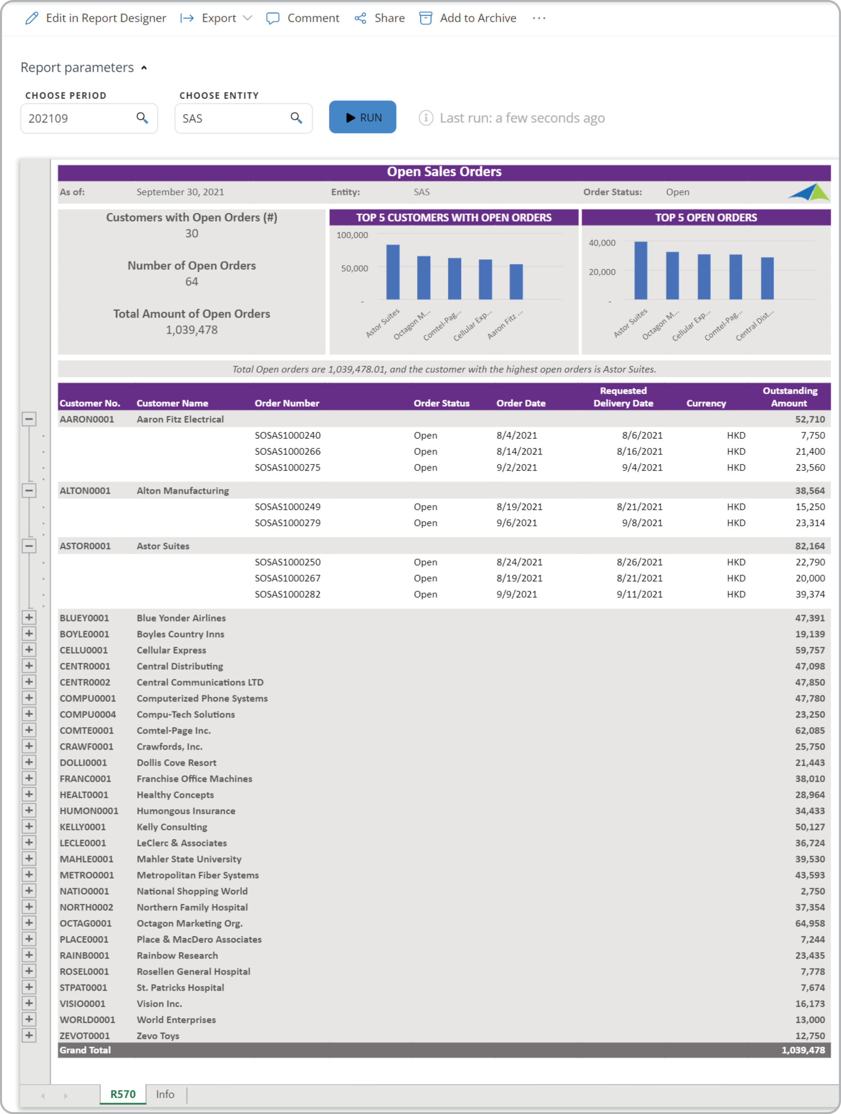Screen dimensions: 841x1114
Task: Expand the OCTAG0001 Octagon Marketing Org. row
Action: tap(29, 923)
